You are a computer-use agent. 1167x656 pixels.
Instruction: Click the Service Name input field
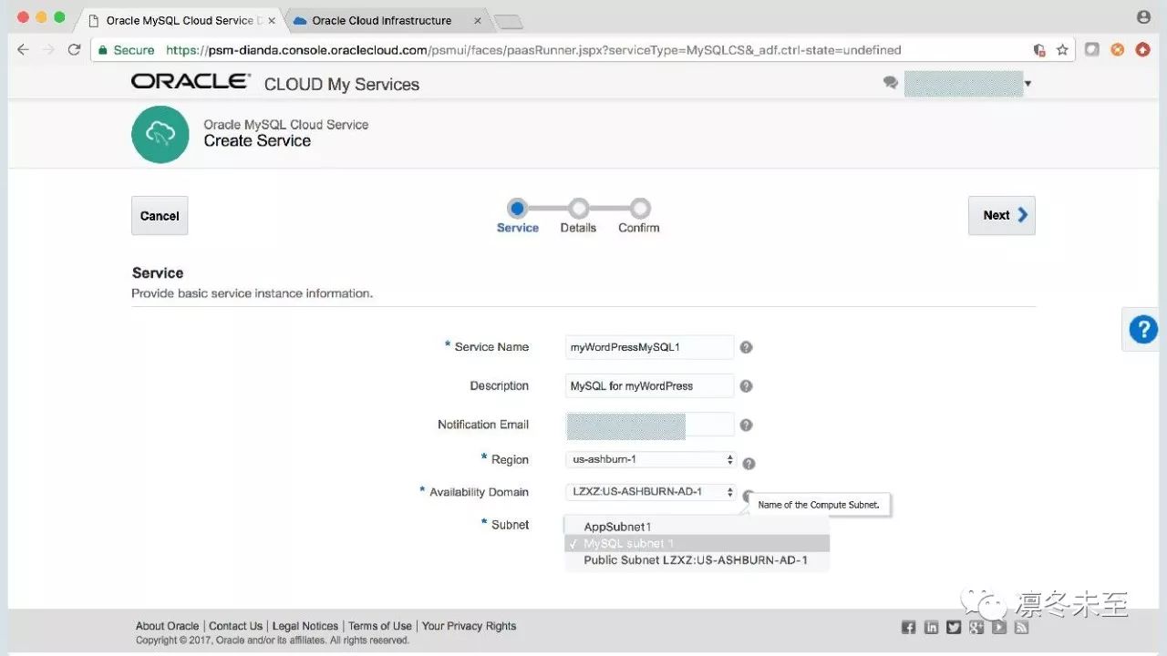[649, 347]
